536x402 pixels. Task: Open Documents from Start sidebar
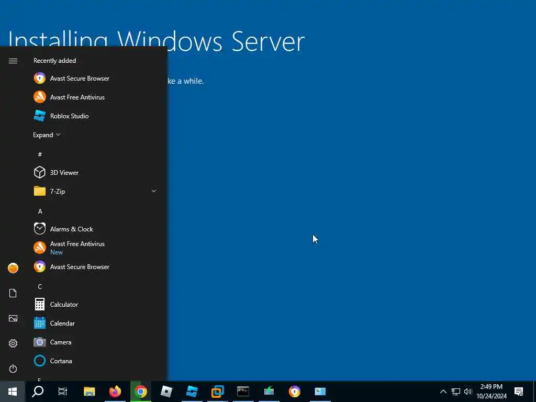(13, 293)
